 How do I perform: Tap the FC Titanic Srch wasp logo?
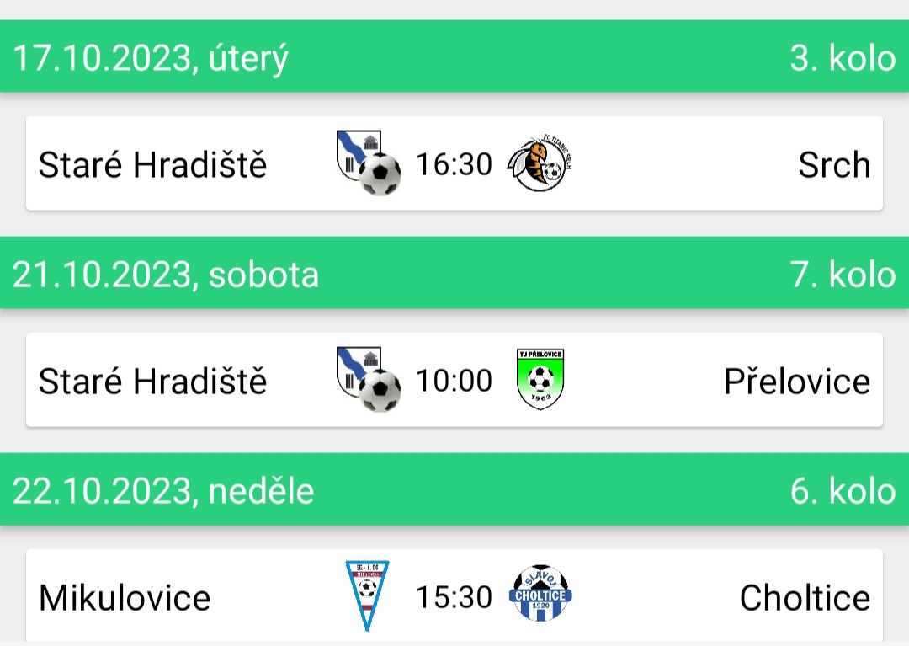tap(540, 163)
